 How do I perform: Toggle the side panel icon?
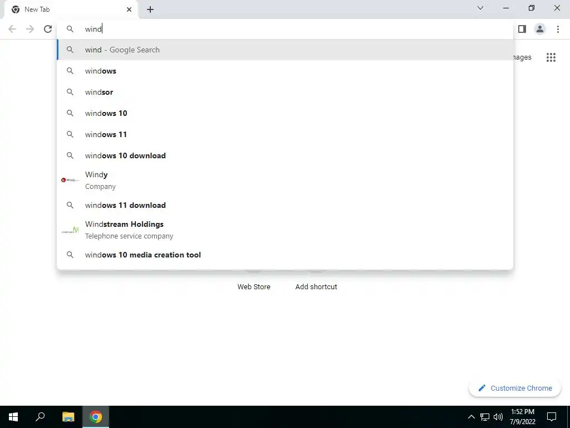point(522,29)
